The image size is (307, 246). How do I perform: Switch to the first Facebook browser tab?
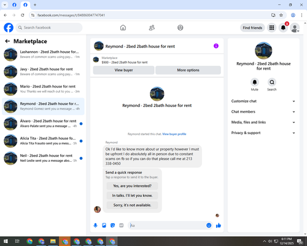14,5
